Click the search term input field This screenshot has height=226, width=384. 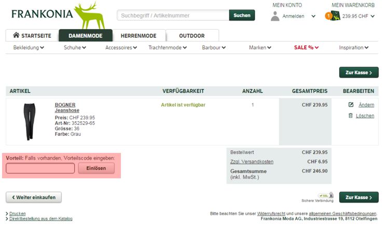click(173, 16)
